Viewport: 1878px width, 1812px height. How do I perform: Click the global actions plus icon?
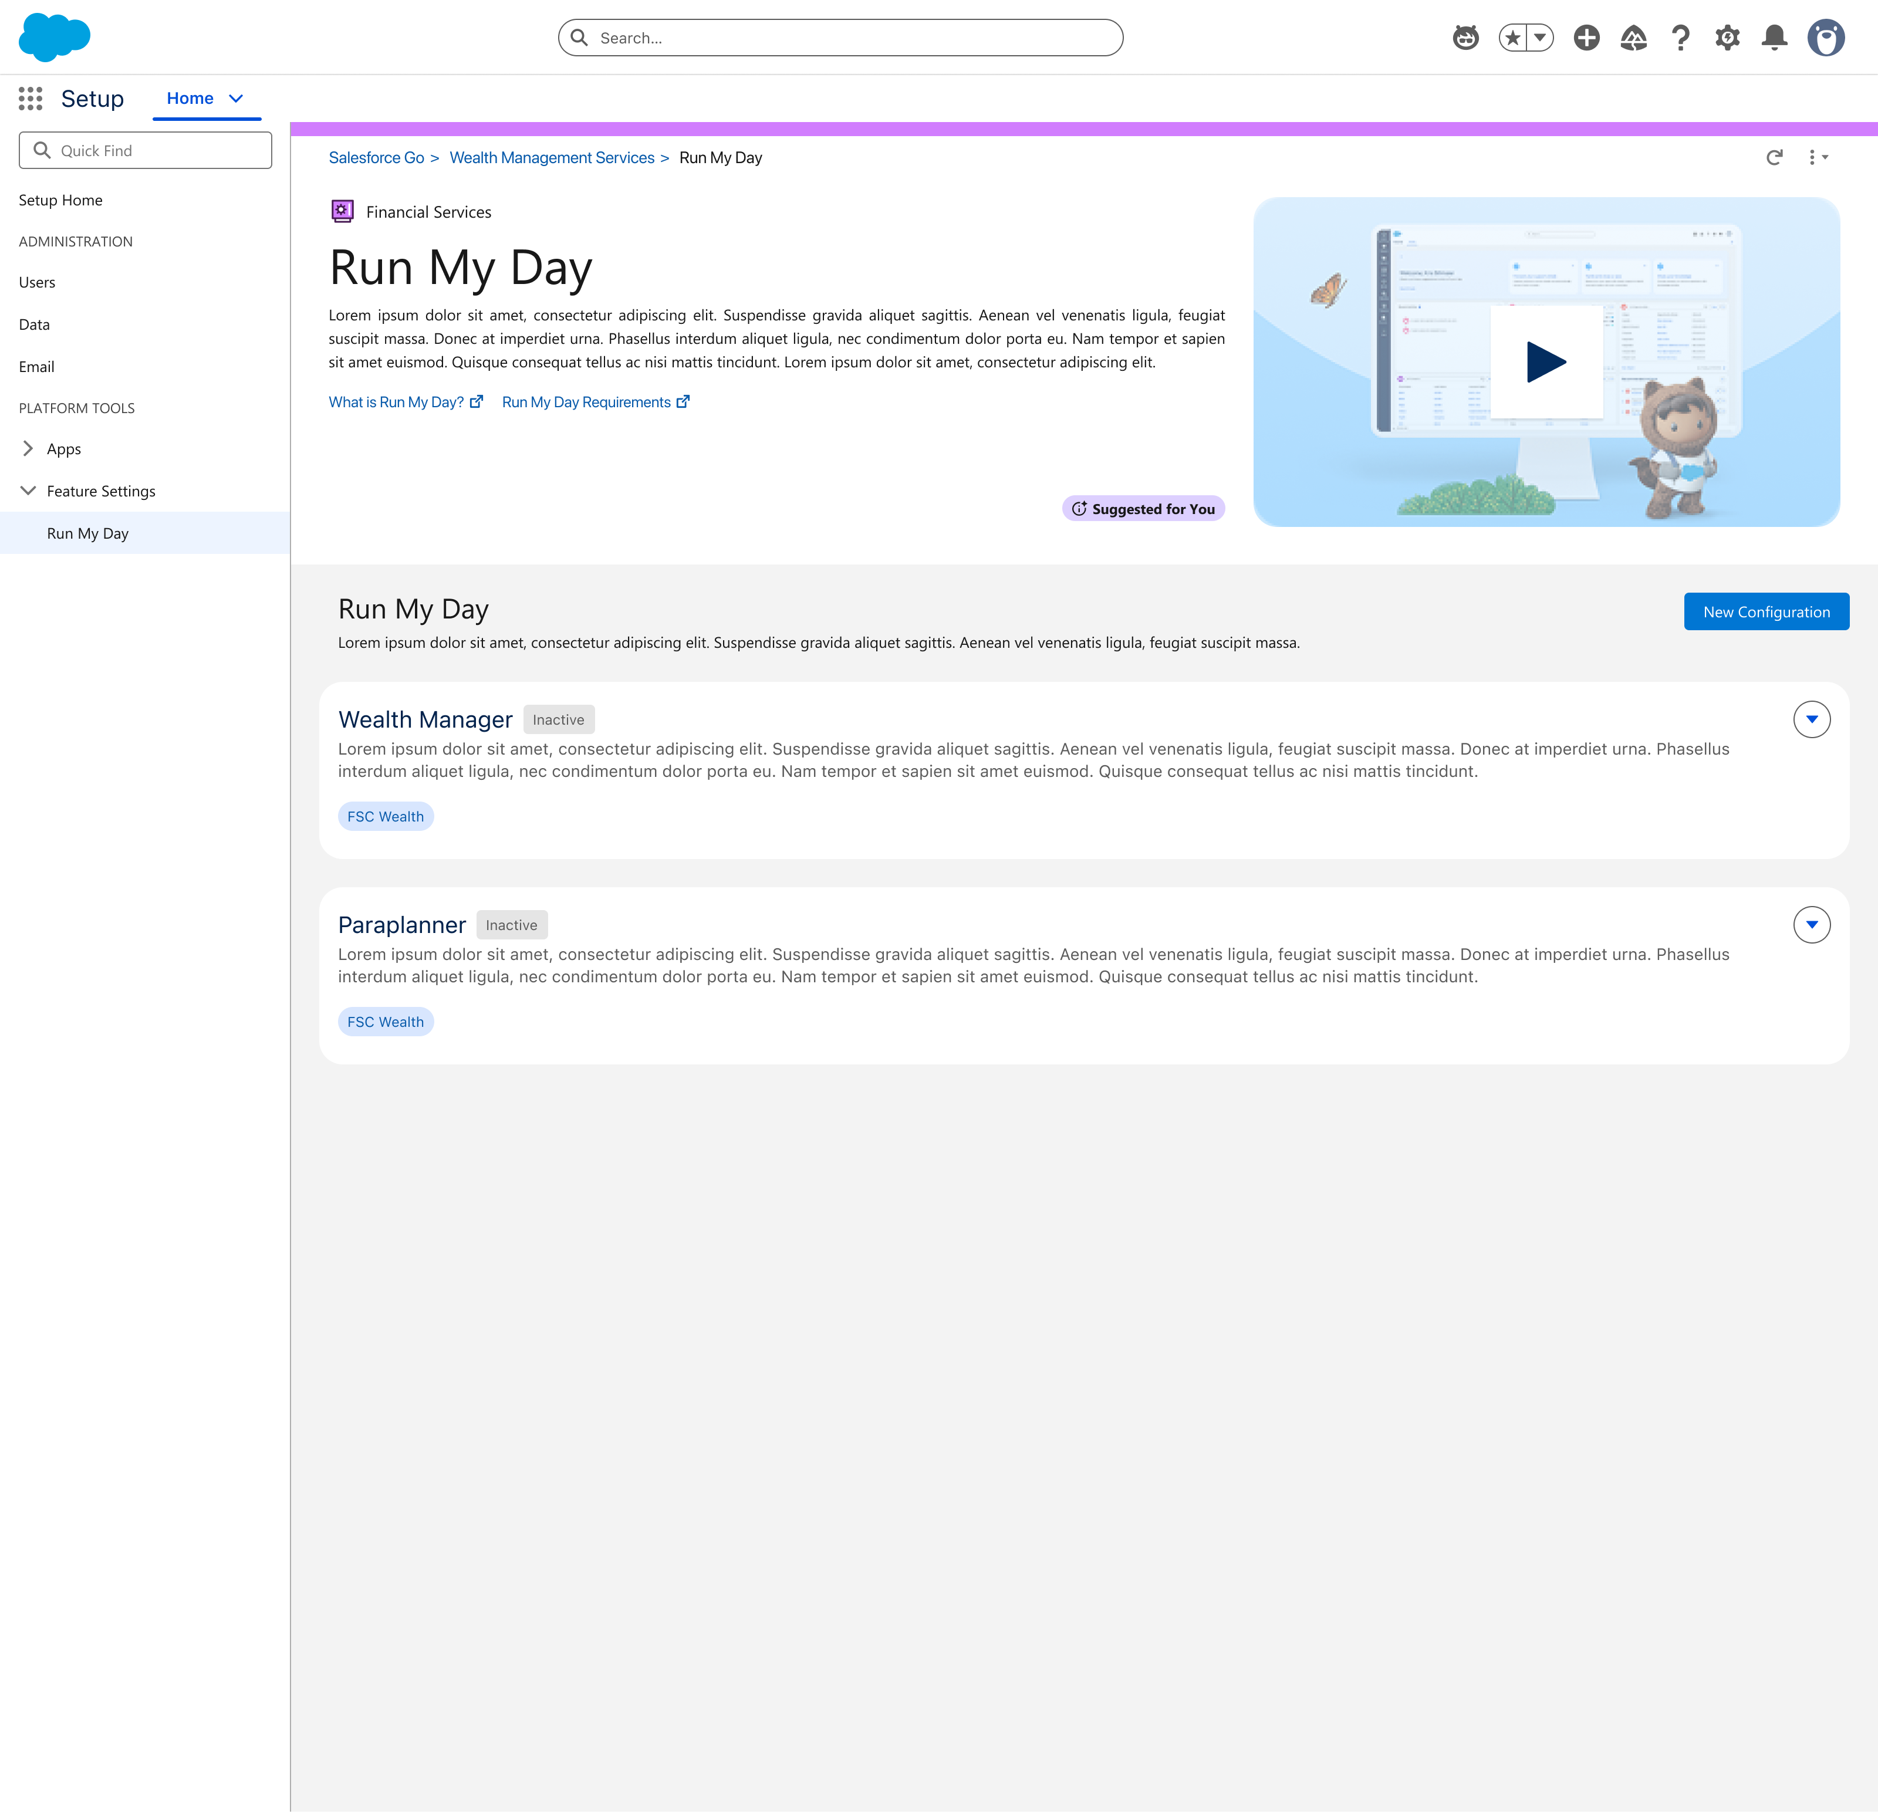coord(1587,38)
